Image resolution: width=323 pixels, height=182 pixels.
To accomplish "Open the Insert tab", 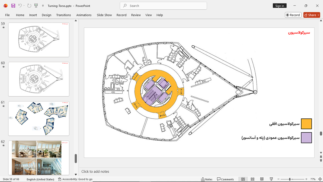I will click(33, 15).
